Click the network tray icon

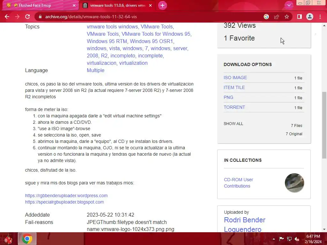point(289,239)
